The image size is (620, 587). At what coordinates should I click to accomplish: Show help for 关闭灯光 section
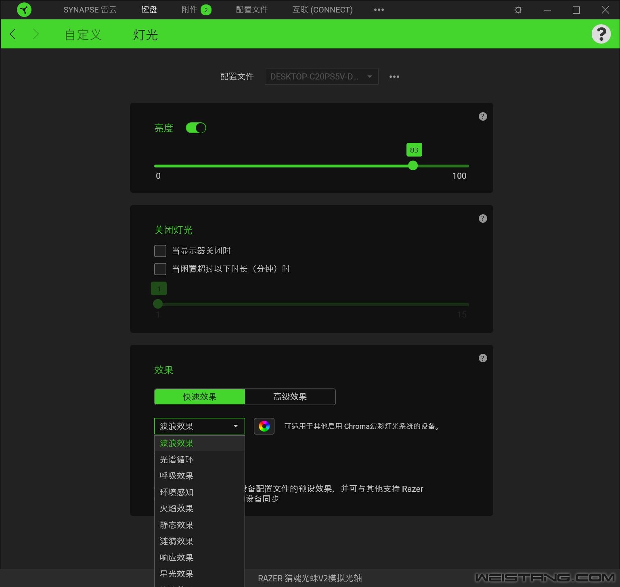(x=483, y=219)
